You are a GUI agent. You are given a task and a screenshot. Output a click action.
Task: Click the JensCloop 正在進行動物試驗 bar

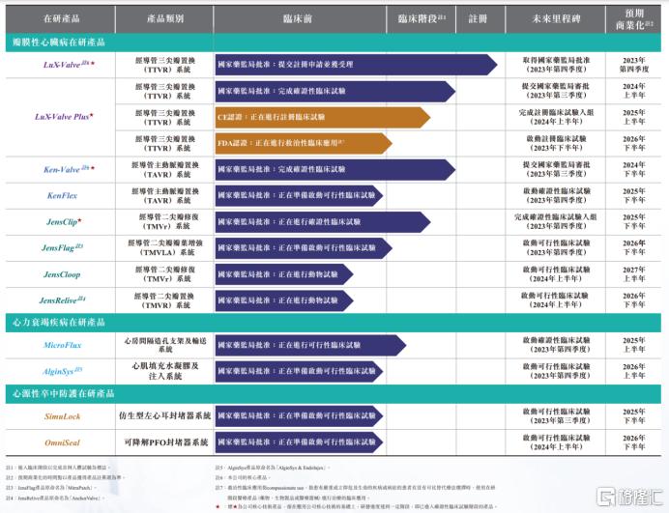284,274
